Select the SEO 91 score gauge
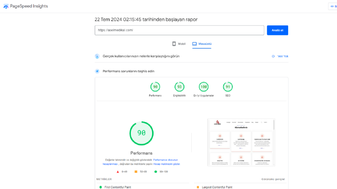Screen dimensions: 337x189 coord(228,87)
